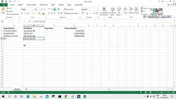This screenshot has height=99, width=176.
Task: Open Cell Styles gallery
Action: click(x=119, y=12)
